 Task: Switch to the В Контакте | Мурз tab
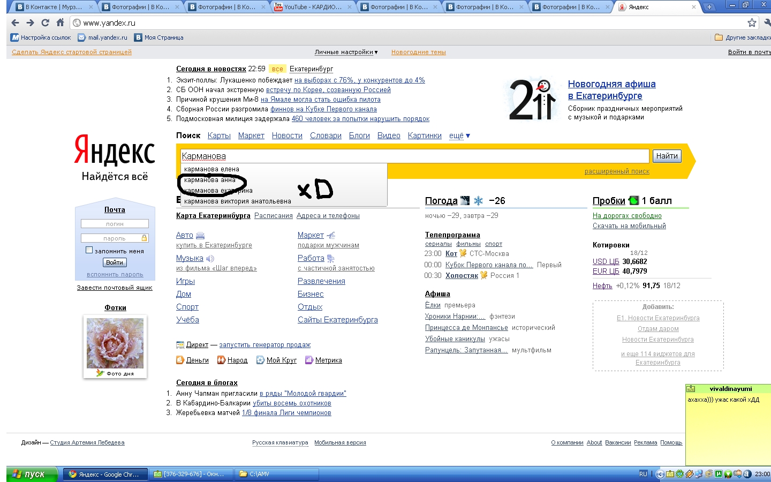pyautogui.click(x=54, y=7)
